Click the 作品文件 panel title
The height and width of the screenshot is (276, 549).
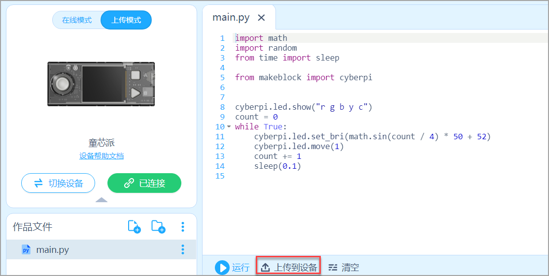33,227
